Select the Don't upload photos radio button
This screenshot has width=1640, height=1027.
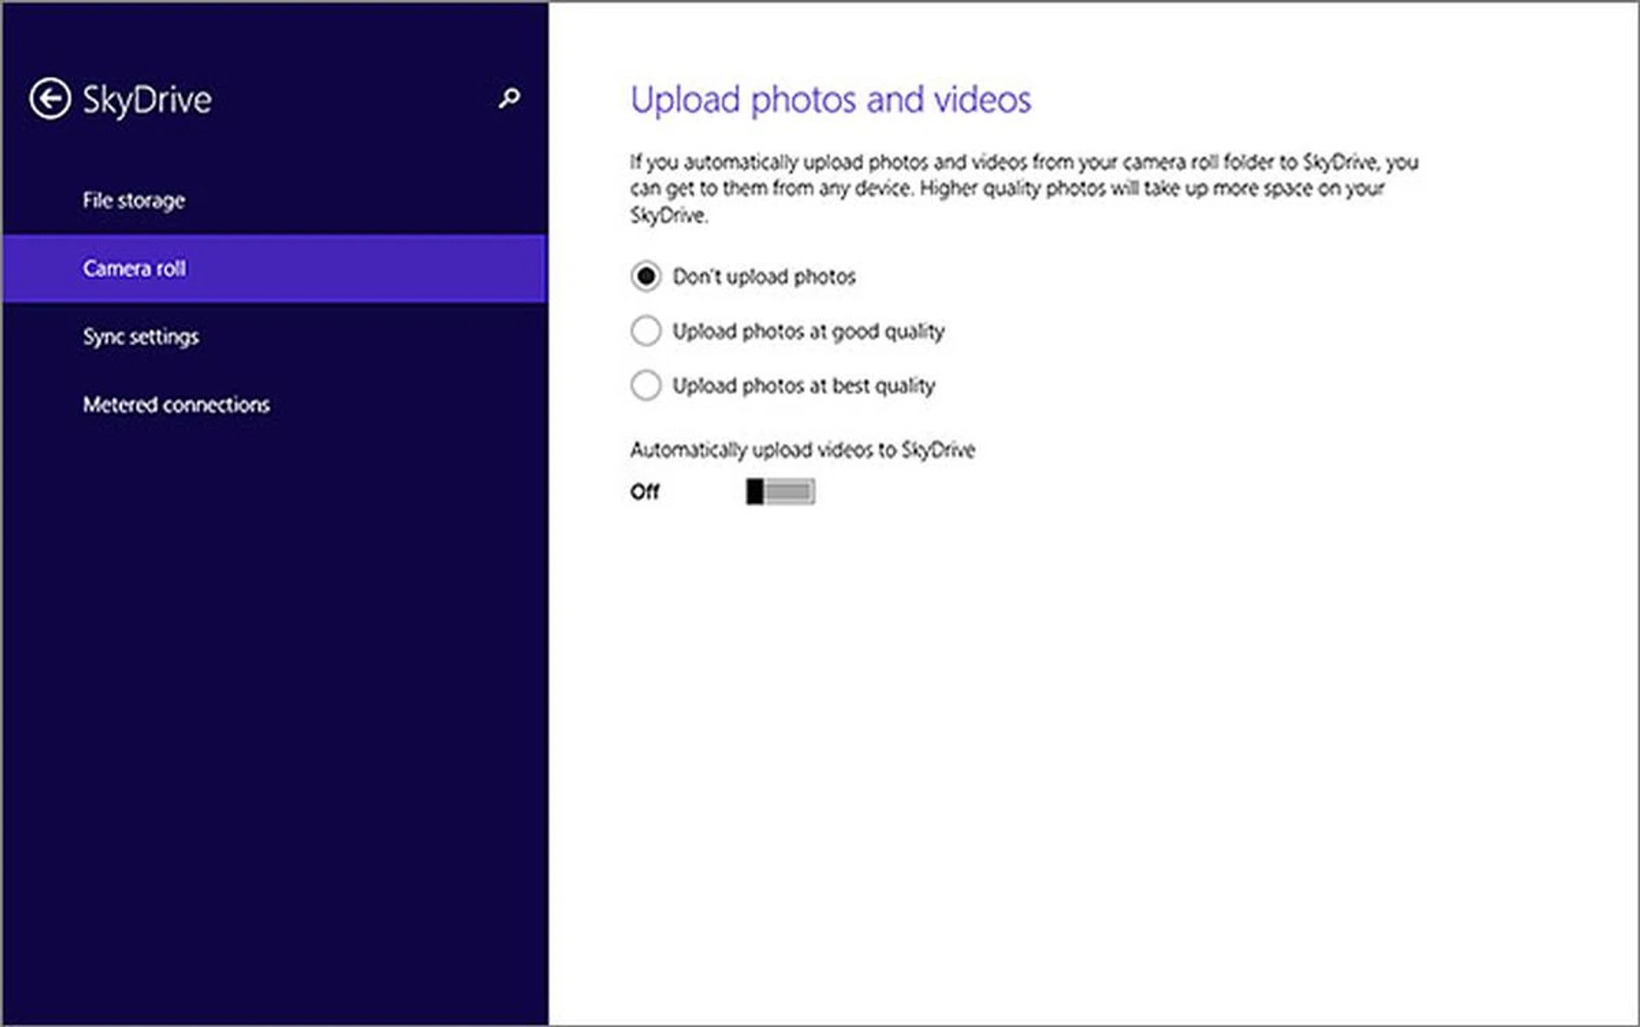[646, 277]
